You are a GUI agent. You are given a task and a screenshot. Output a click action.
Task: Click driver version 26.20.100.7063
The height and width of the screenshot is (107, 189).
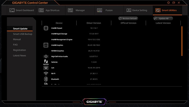94,45
